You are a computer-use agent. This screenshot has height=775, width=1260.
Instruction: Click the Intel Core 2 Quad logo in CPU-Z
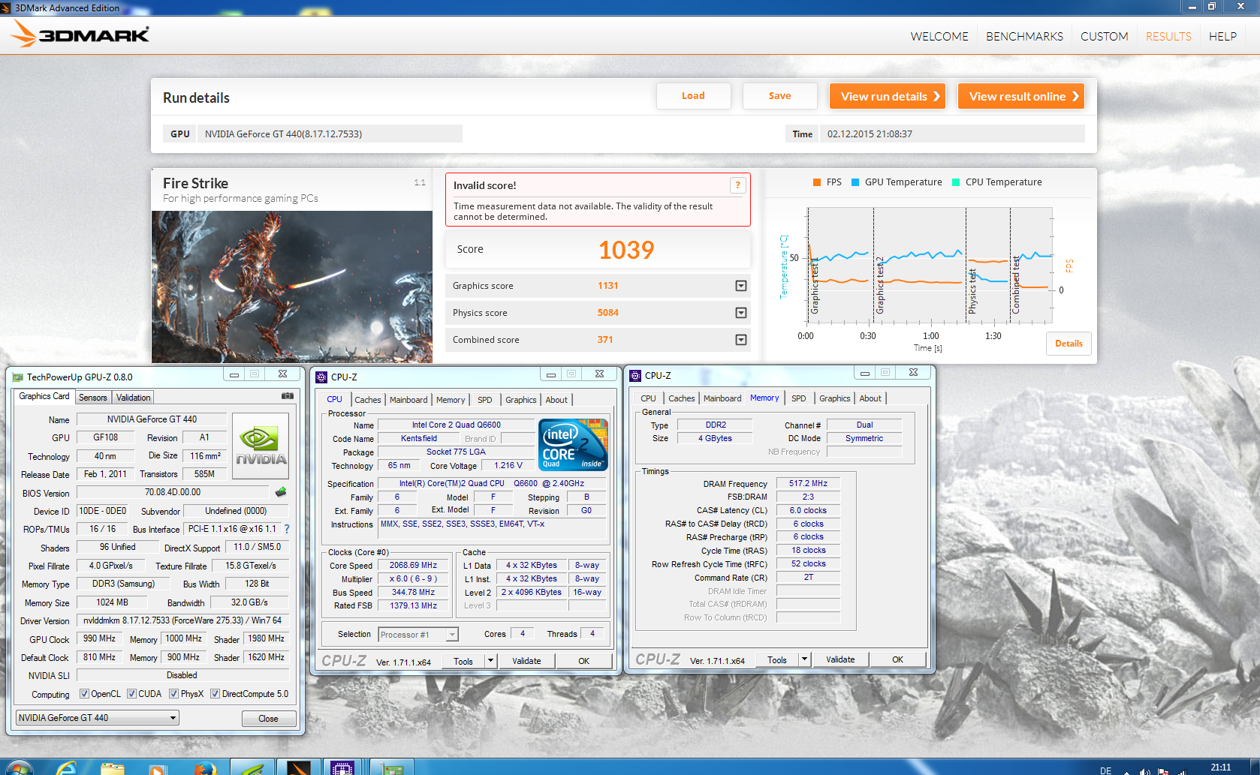pos(573,444)
